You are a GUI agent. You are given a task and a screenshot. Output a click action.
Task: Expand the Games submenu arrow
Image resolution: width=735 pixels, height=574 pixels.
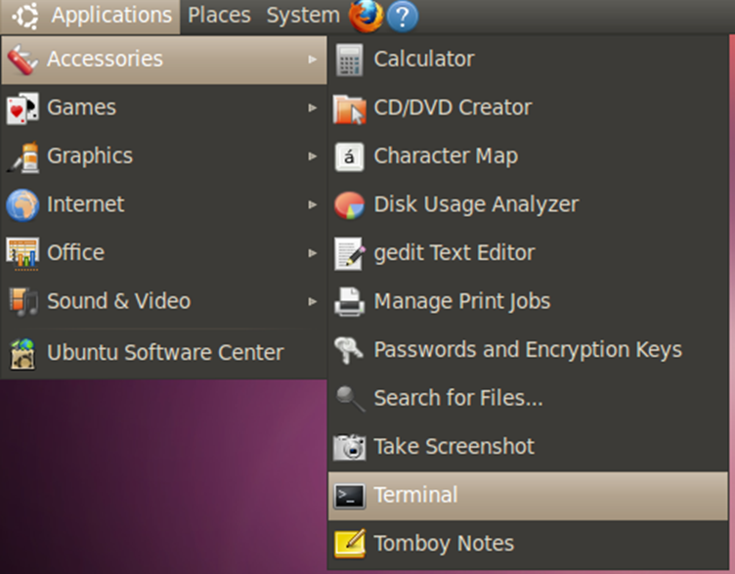[313, 108]
